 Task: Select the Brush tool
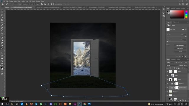point(2,30)
